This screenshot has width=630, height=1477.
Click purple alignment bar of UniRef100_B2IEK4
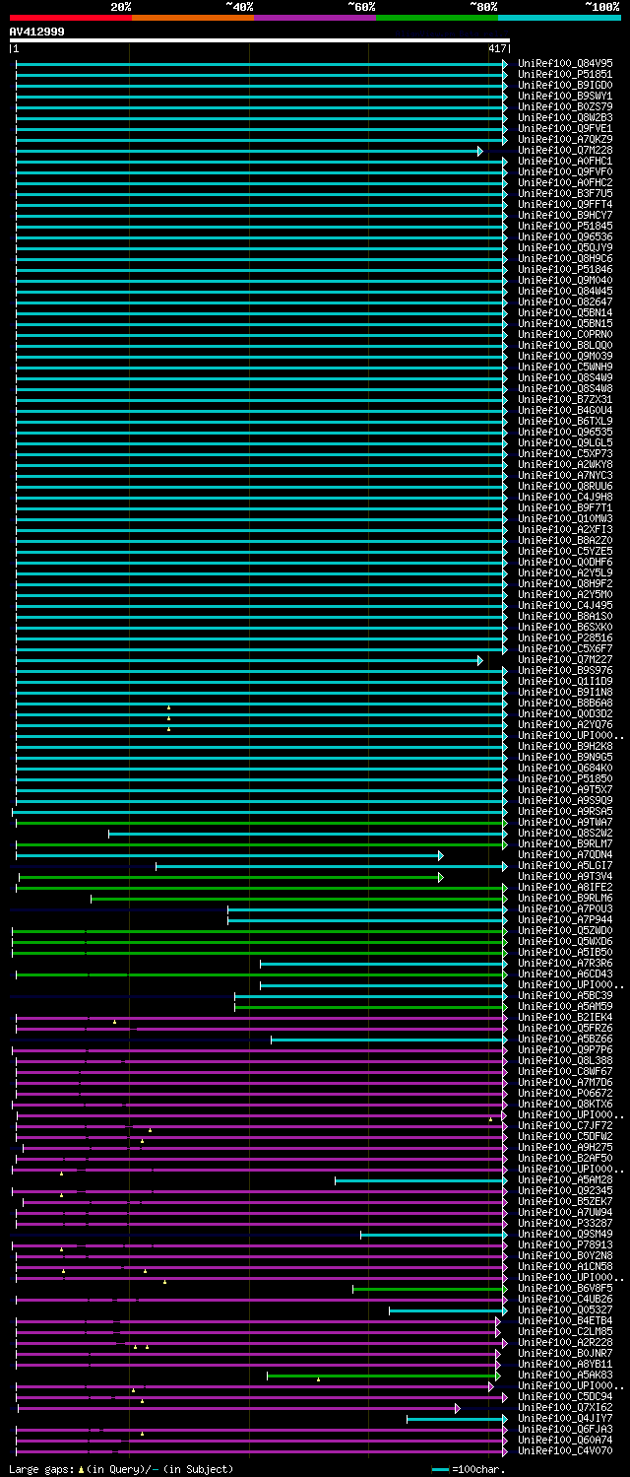click(x=261, y=1017)
